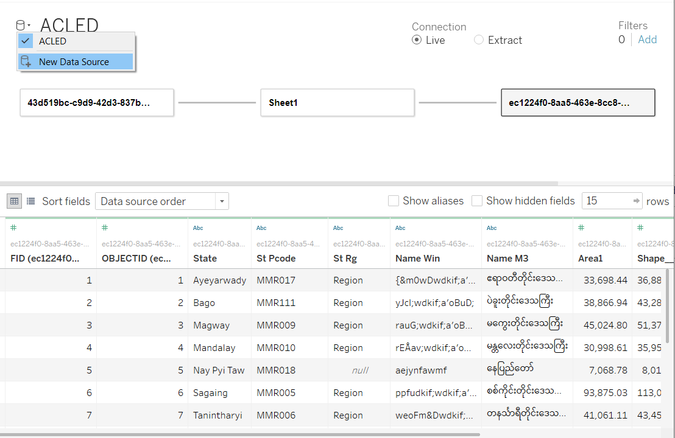
Task: Click the Abc type icon above Name Win
Action: pyautogui.click(x=400, y=228)
